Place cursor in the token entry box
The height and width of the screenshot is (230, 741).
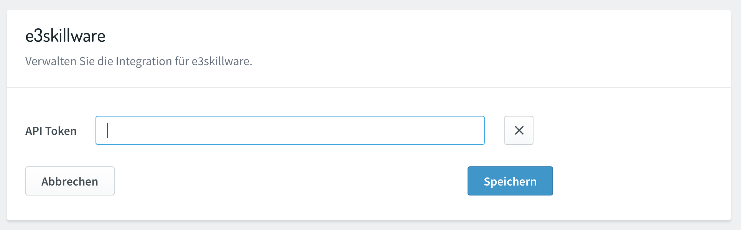290,130
